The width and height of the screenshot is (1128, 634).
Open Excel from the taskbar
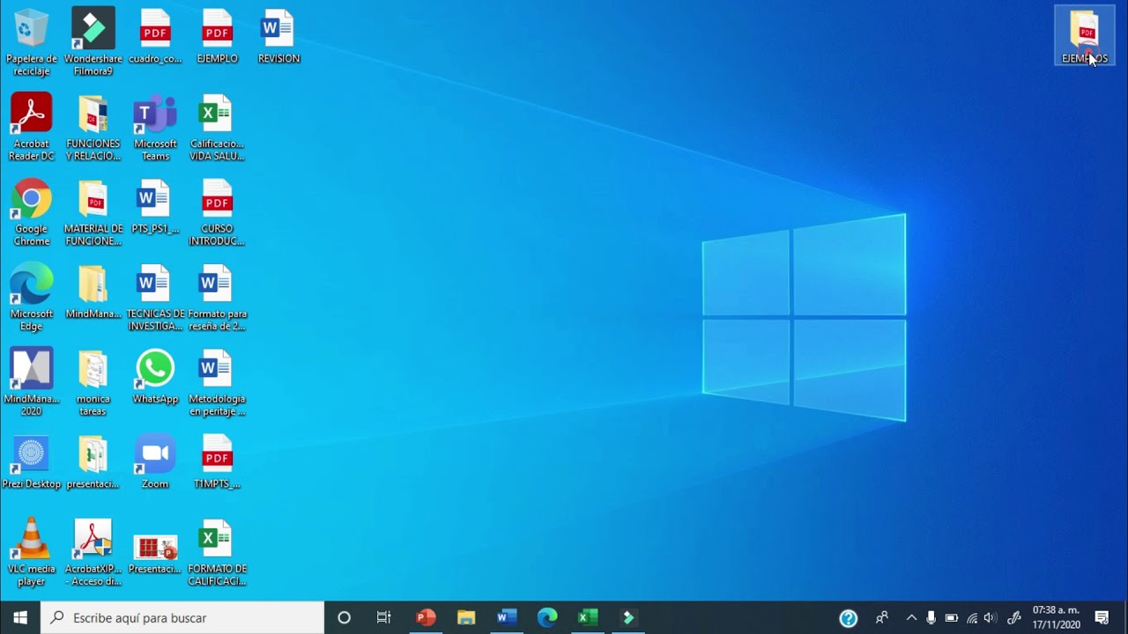click(588, 617)
